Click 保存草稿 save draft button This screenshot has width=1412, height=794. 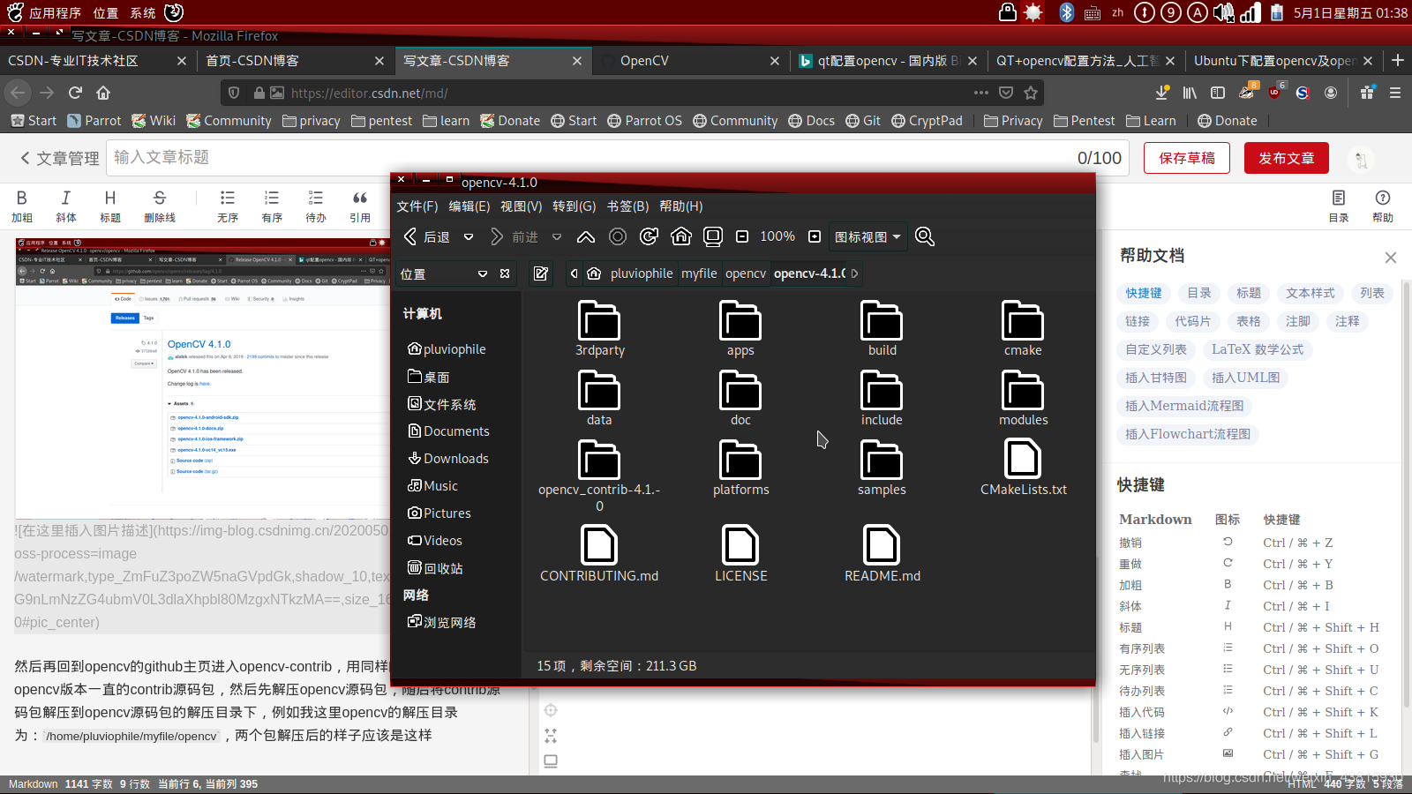(x=1186, y=158)
